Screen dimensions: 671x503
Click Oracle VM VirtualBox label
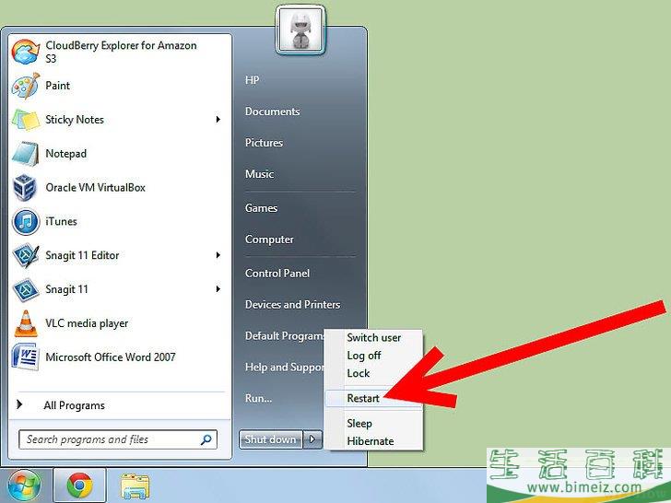96,187
